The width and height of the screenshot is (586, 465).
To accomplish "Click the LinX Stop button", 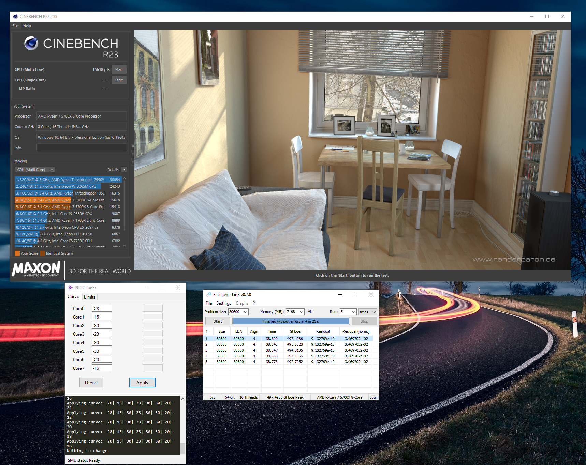I will [x=364, y=321].
